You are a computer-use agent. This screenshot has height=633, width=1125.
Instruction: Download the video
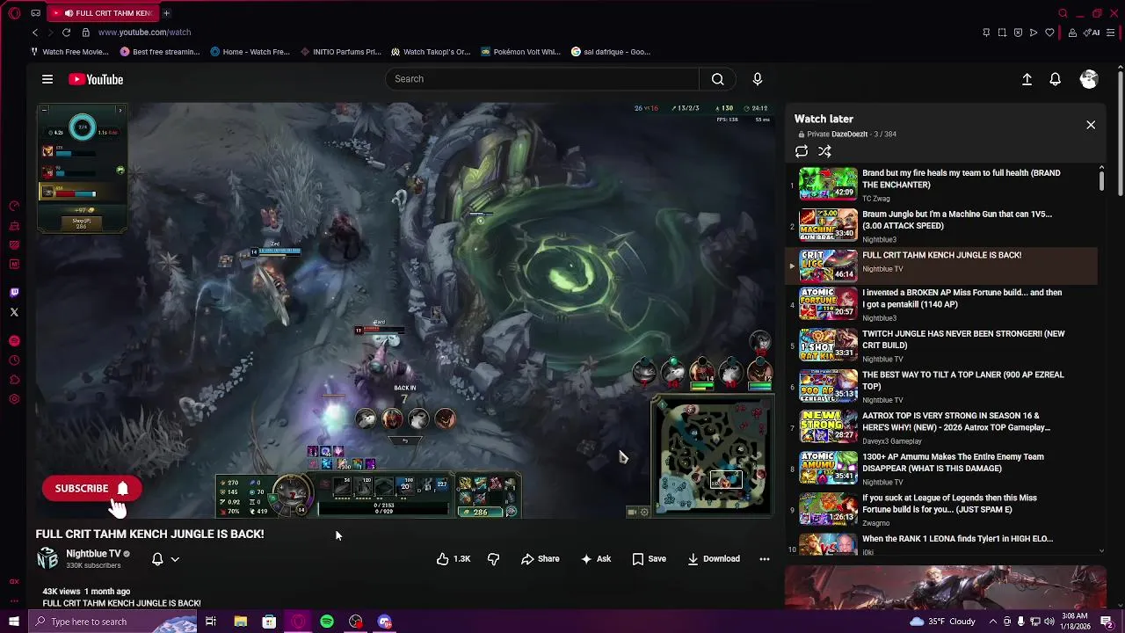[714, 559]
